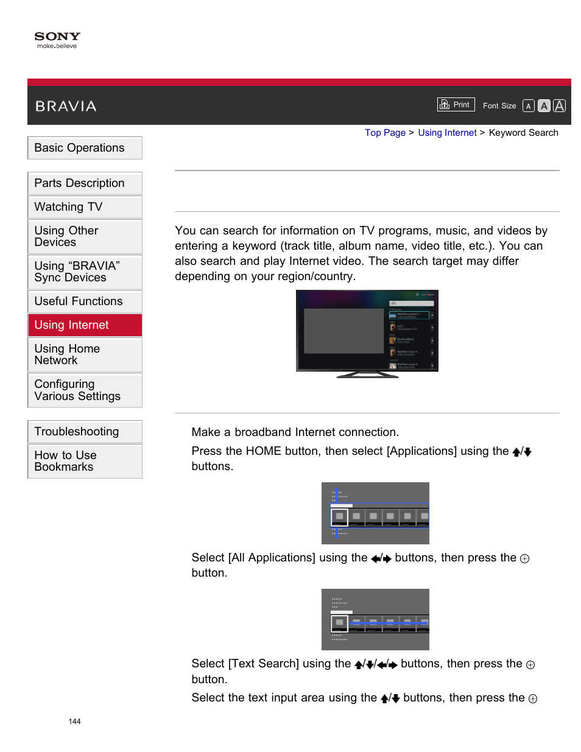Open Using Other Devices section
The image size is (581, 752).
tap(85, 236)
